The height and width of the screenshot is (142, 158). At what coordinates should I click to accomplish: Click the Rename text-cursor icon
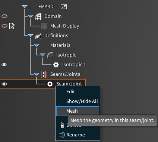tap(62, 135)
